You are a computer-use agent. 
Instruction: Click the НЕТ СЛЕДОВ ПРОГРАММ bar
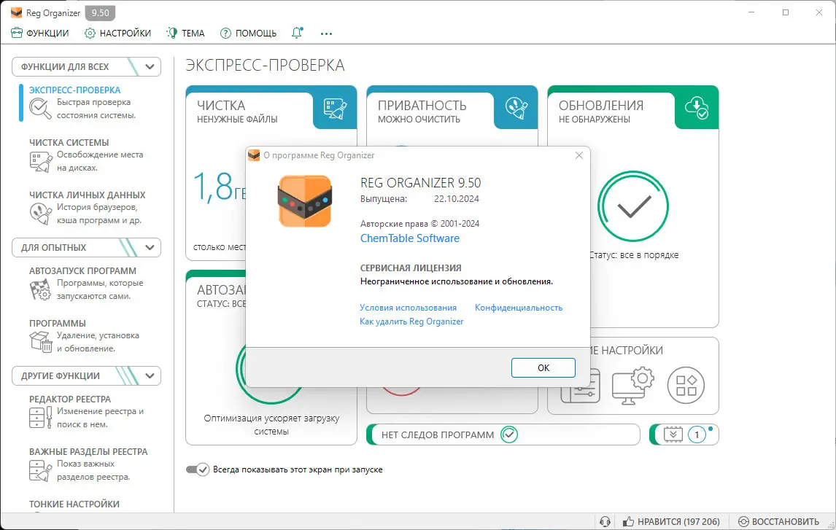click(503, 434)
